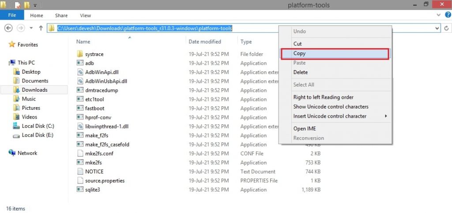
Task: Click the Refresh button beside address bar
Action: 447,28
